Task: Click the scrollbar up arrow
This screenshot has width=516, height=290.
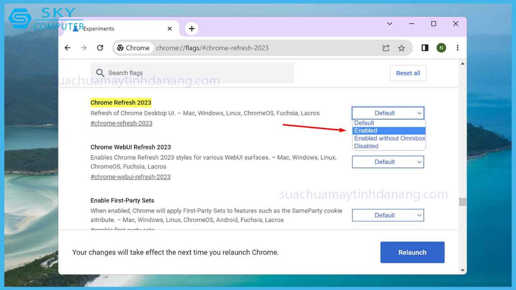Action: point(462,64)
